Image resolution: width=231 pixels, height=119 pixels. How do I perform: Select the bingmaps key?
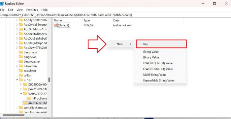[30, 52]
